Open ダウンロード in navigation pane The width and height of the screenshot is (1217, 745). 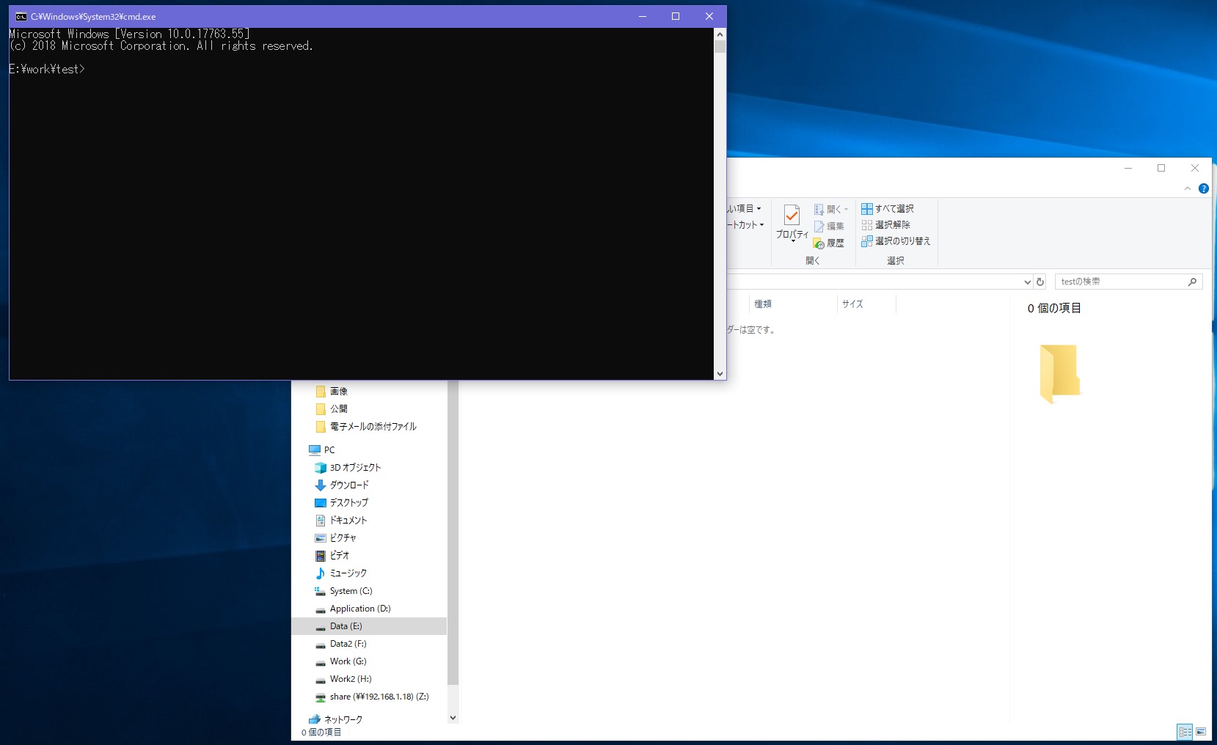342,485
